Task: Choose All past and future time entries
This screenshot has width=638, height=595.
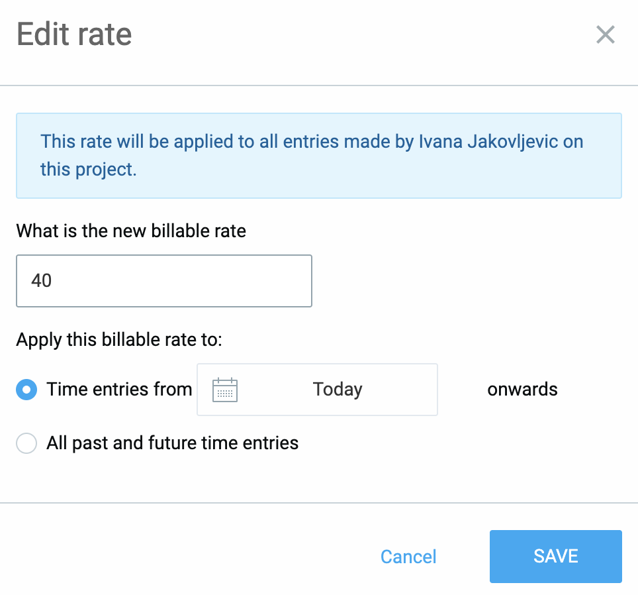Action: point(26,443)
